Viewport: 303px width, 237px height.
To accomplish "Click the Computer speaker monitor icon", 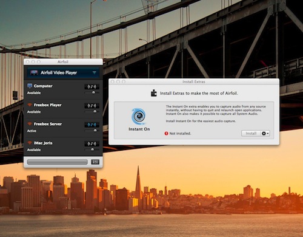I will pyautogui.click(x=30, y=86).
